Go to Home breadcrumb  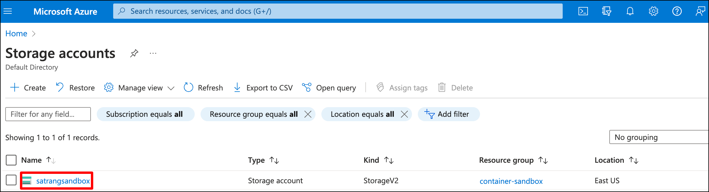(16, 34)
